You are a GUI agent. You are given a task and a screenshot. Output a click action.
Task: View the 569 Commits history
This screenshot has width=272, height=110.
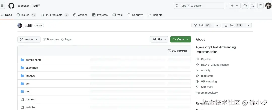(x=177, y=51)
